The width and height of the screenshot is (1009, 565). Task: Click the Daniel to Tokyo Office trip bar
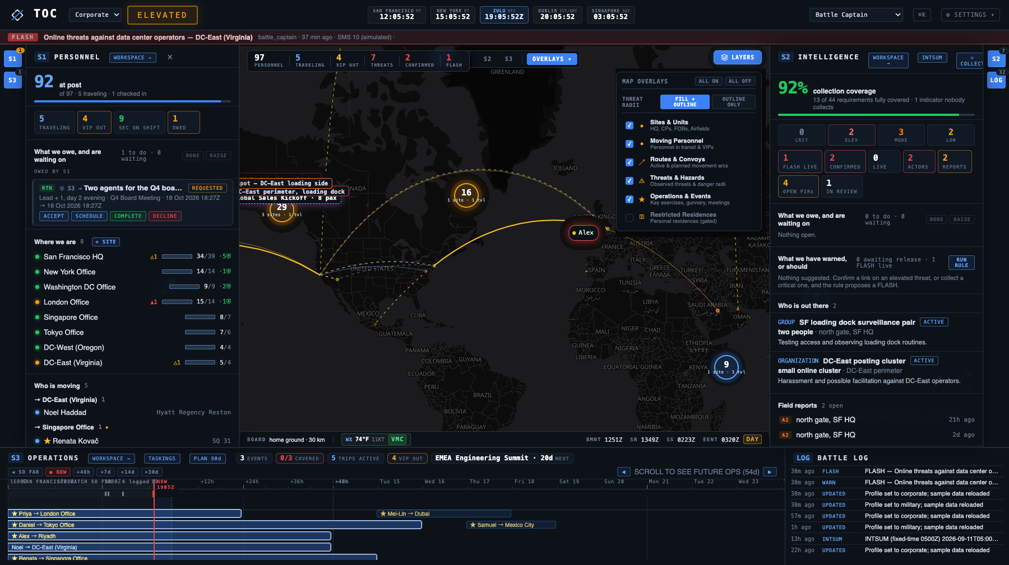pos(215,525)
